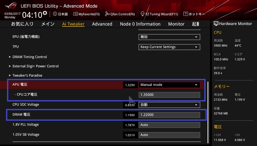Click the ROG logo

11,6
